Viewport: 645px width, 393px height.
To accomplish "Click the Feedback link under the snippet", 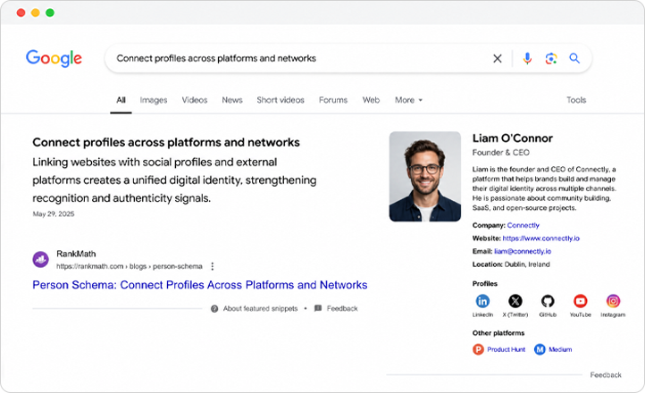I will click(x=342, y=308).
